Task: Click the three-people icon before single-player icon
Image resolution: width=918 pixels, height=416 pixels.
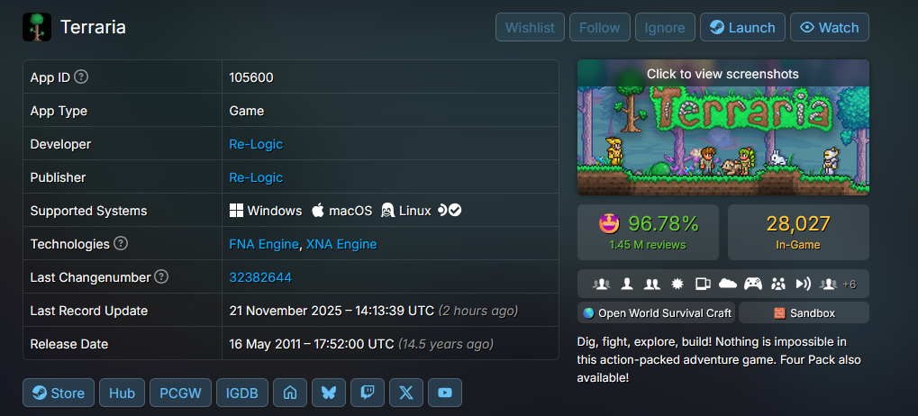Action: 601,284
